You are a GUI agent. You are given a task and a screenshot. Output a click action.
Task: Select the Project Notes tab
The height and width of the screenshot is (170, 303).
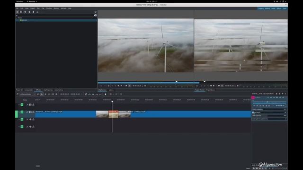210,90
